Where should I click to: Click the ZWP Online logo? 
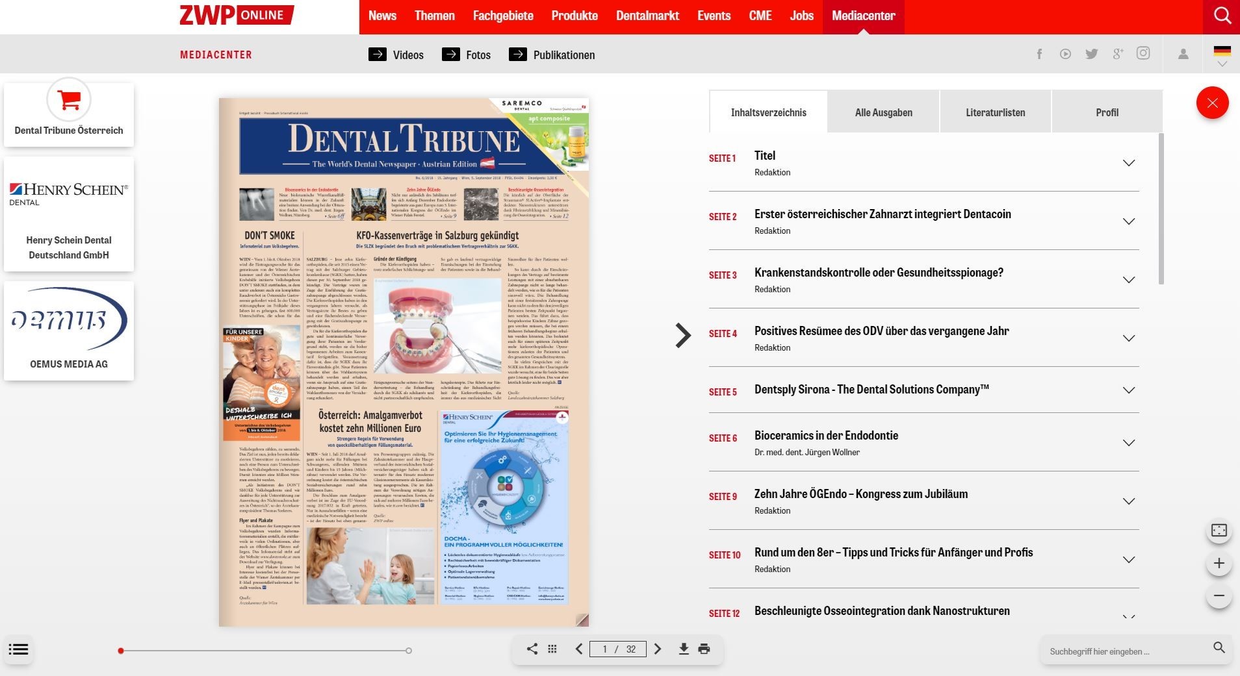[x=237, y=15]
